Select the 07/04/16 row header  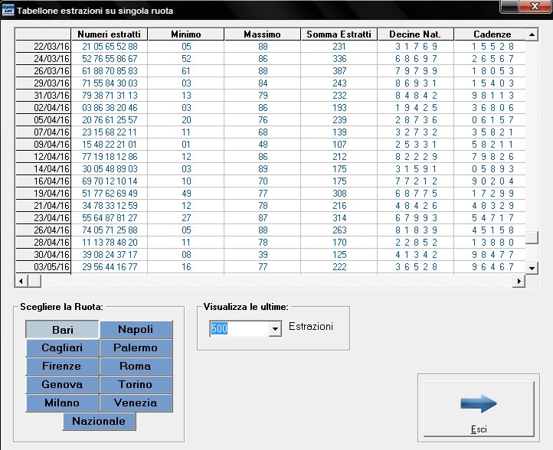(43, 132)
